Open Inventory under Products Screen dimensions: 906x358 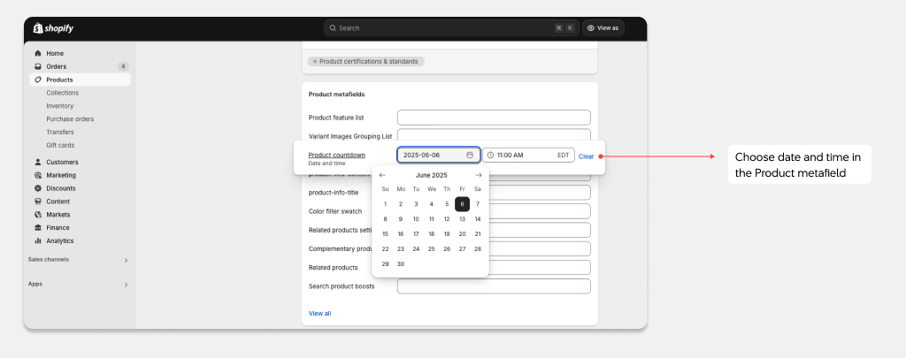(60, 106)
